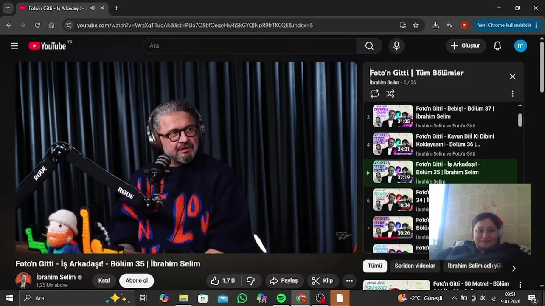Click the install/cast icon in address bar
Image resolution: width=545 pixels, height=306 pixels.
pyautogui.click(x=403, y=25)
